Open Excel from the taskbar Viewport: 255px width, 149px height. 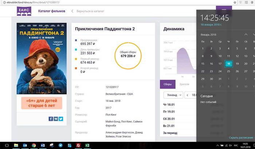pos(87,145)
